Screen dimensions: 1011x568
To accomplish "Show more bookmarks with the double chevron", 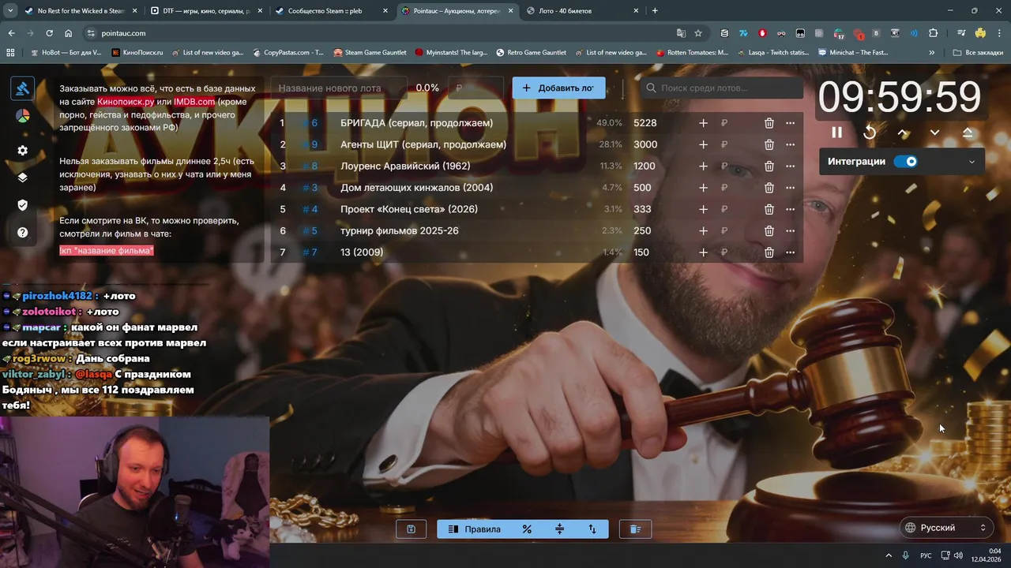I will pos(932,53).
